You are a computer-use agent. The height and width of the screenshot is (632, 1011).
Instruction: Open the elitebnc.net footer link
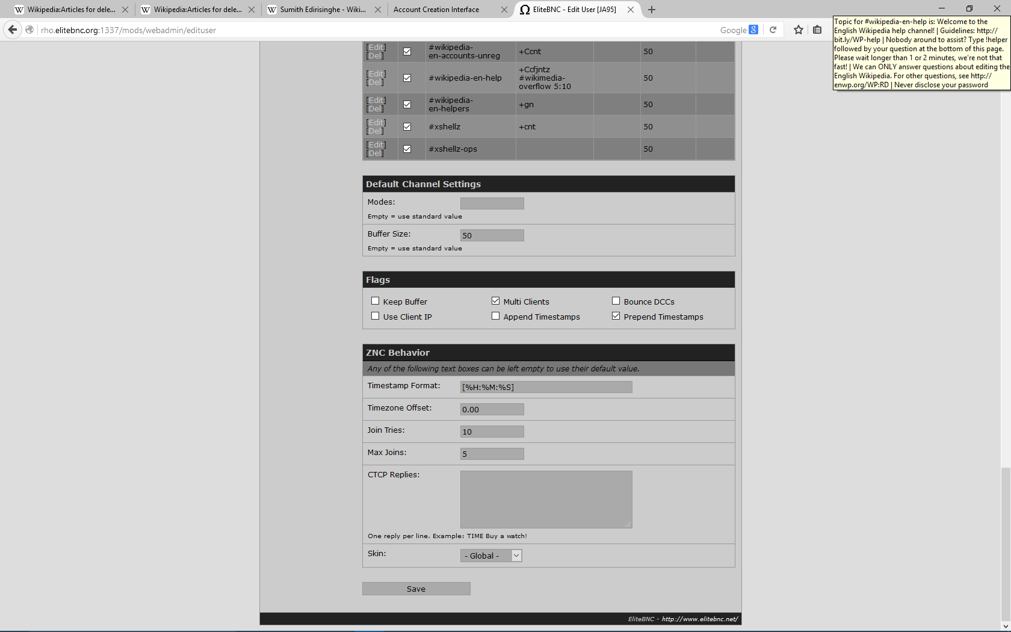tap(700, 619)
